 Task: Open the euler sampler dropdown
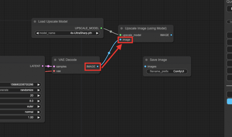tap(21, 106)
